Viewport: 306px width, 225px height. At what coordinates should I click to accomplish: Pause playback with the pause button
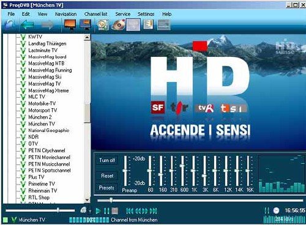pos(106,211)
